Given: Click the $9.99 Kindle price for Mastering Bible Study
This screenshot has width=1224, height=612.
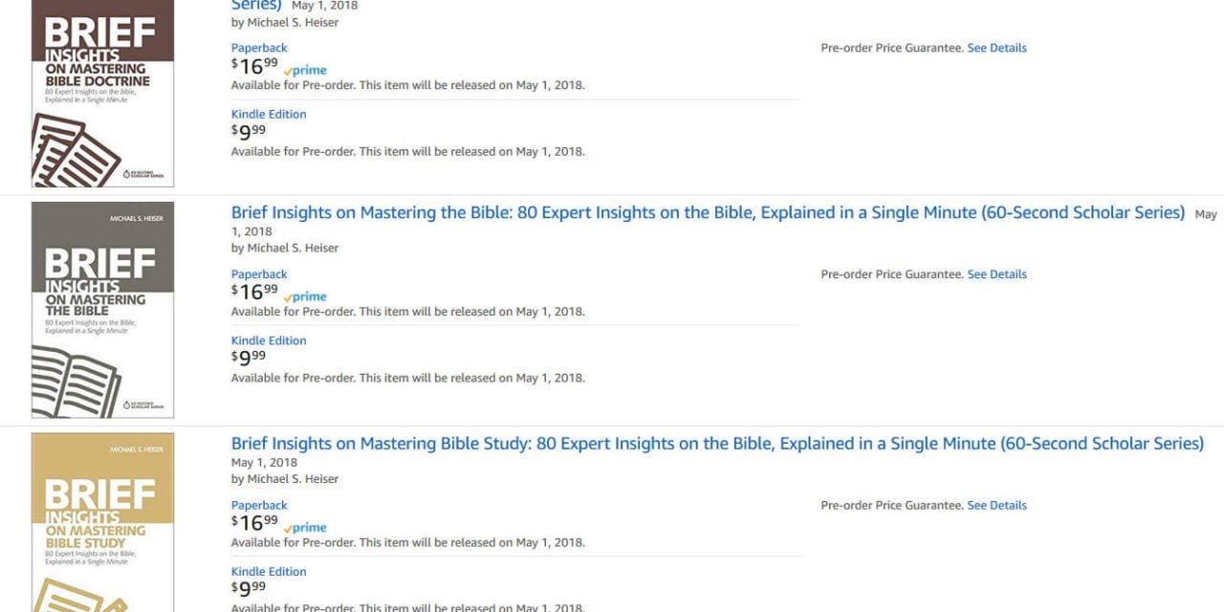Looking at the screenshot, I should [x=249, y=589].
